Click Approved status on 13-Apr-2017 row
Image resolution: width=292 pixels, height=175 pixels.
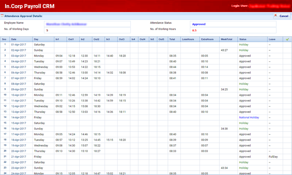click(x=245, y=112)
